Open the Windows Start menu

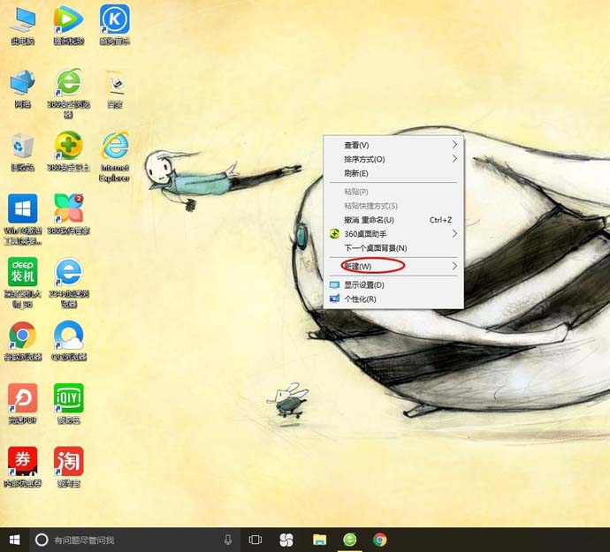(15, 540)
